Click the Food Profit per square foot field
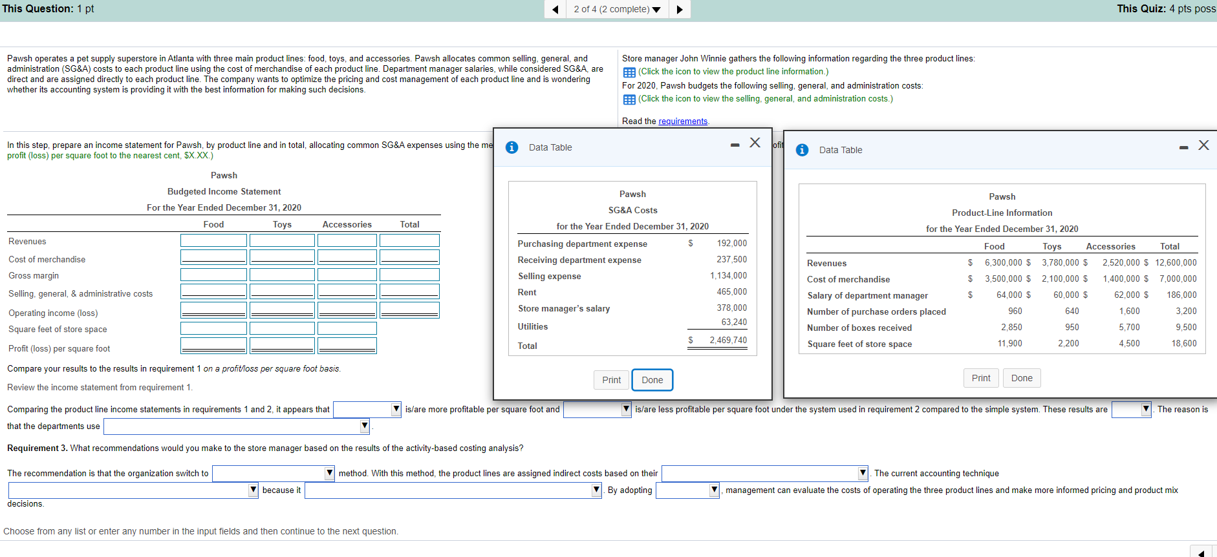The image size is (1217, 557). click(x=213, y=346)
